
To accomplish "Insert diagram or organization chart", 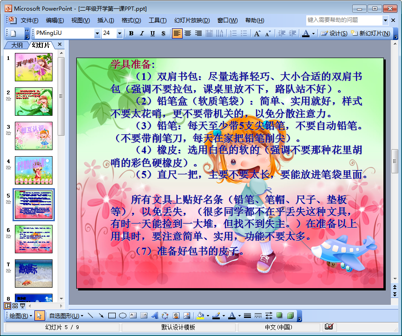I will click(165, 316).
